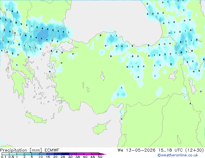205x158 pixels.
Task: Select the 0.1–0.5 mm legend color swatch
Action: [x=5, y=154]
